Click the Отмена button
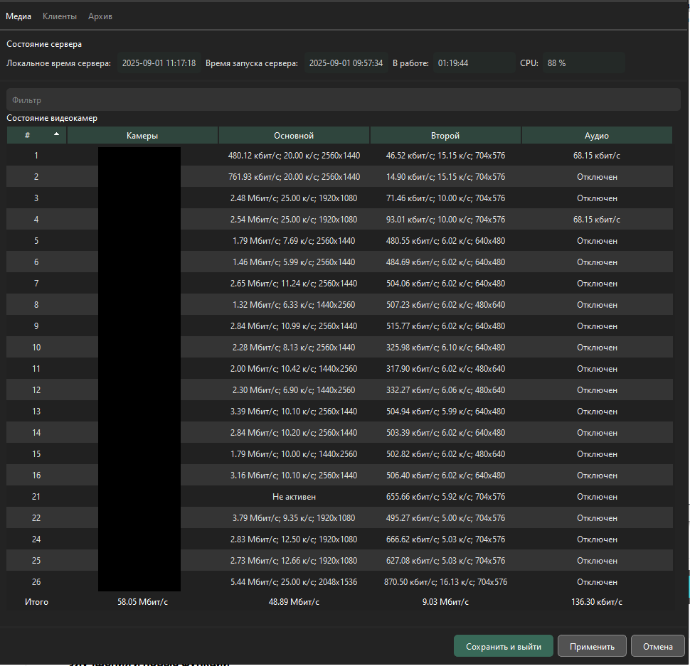Viewport: 690px width, 666px height. pyautogui.click(x=657, y=646)
